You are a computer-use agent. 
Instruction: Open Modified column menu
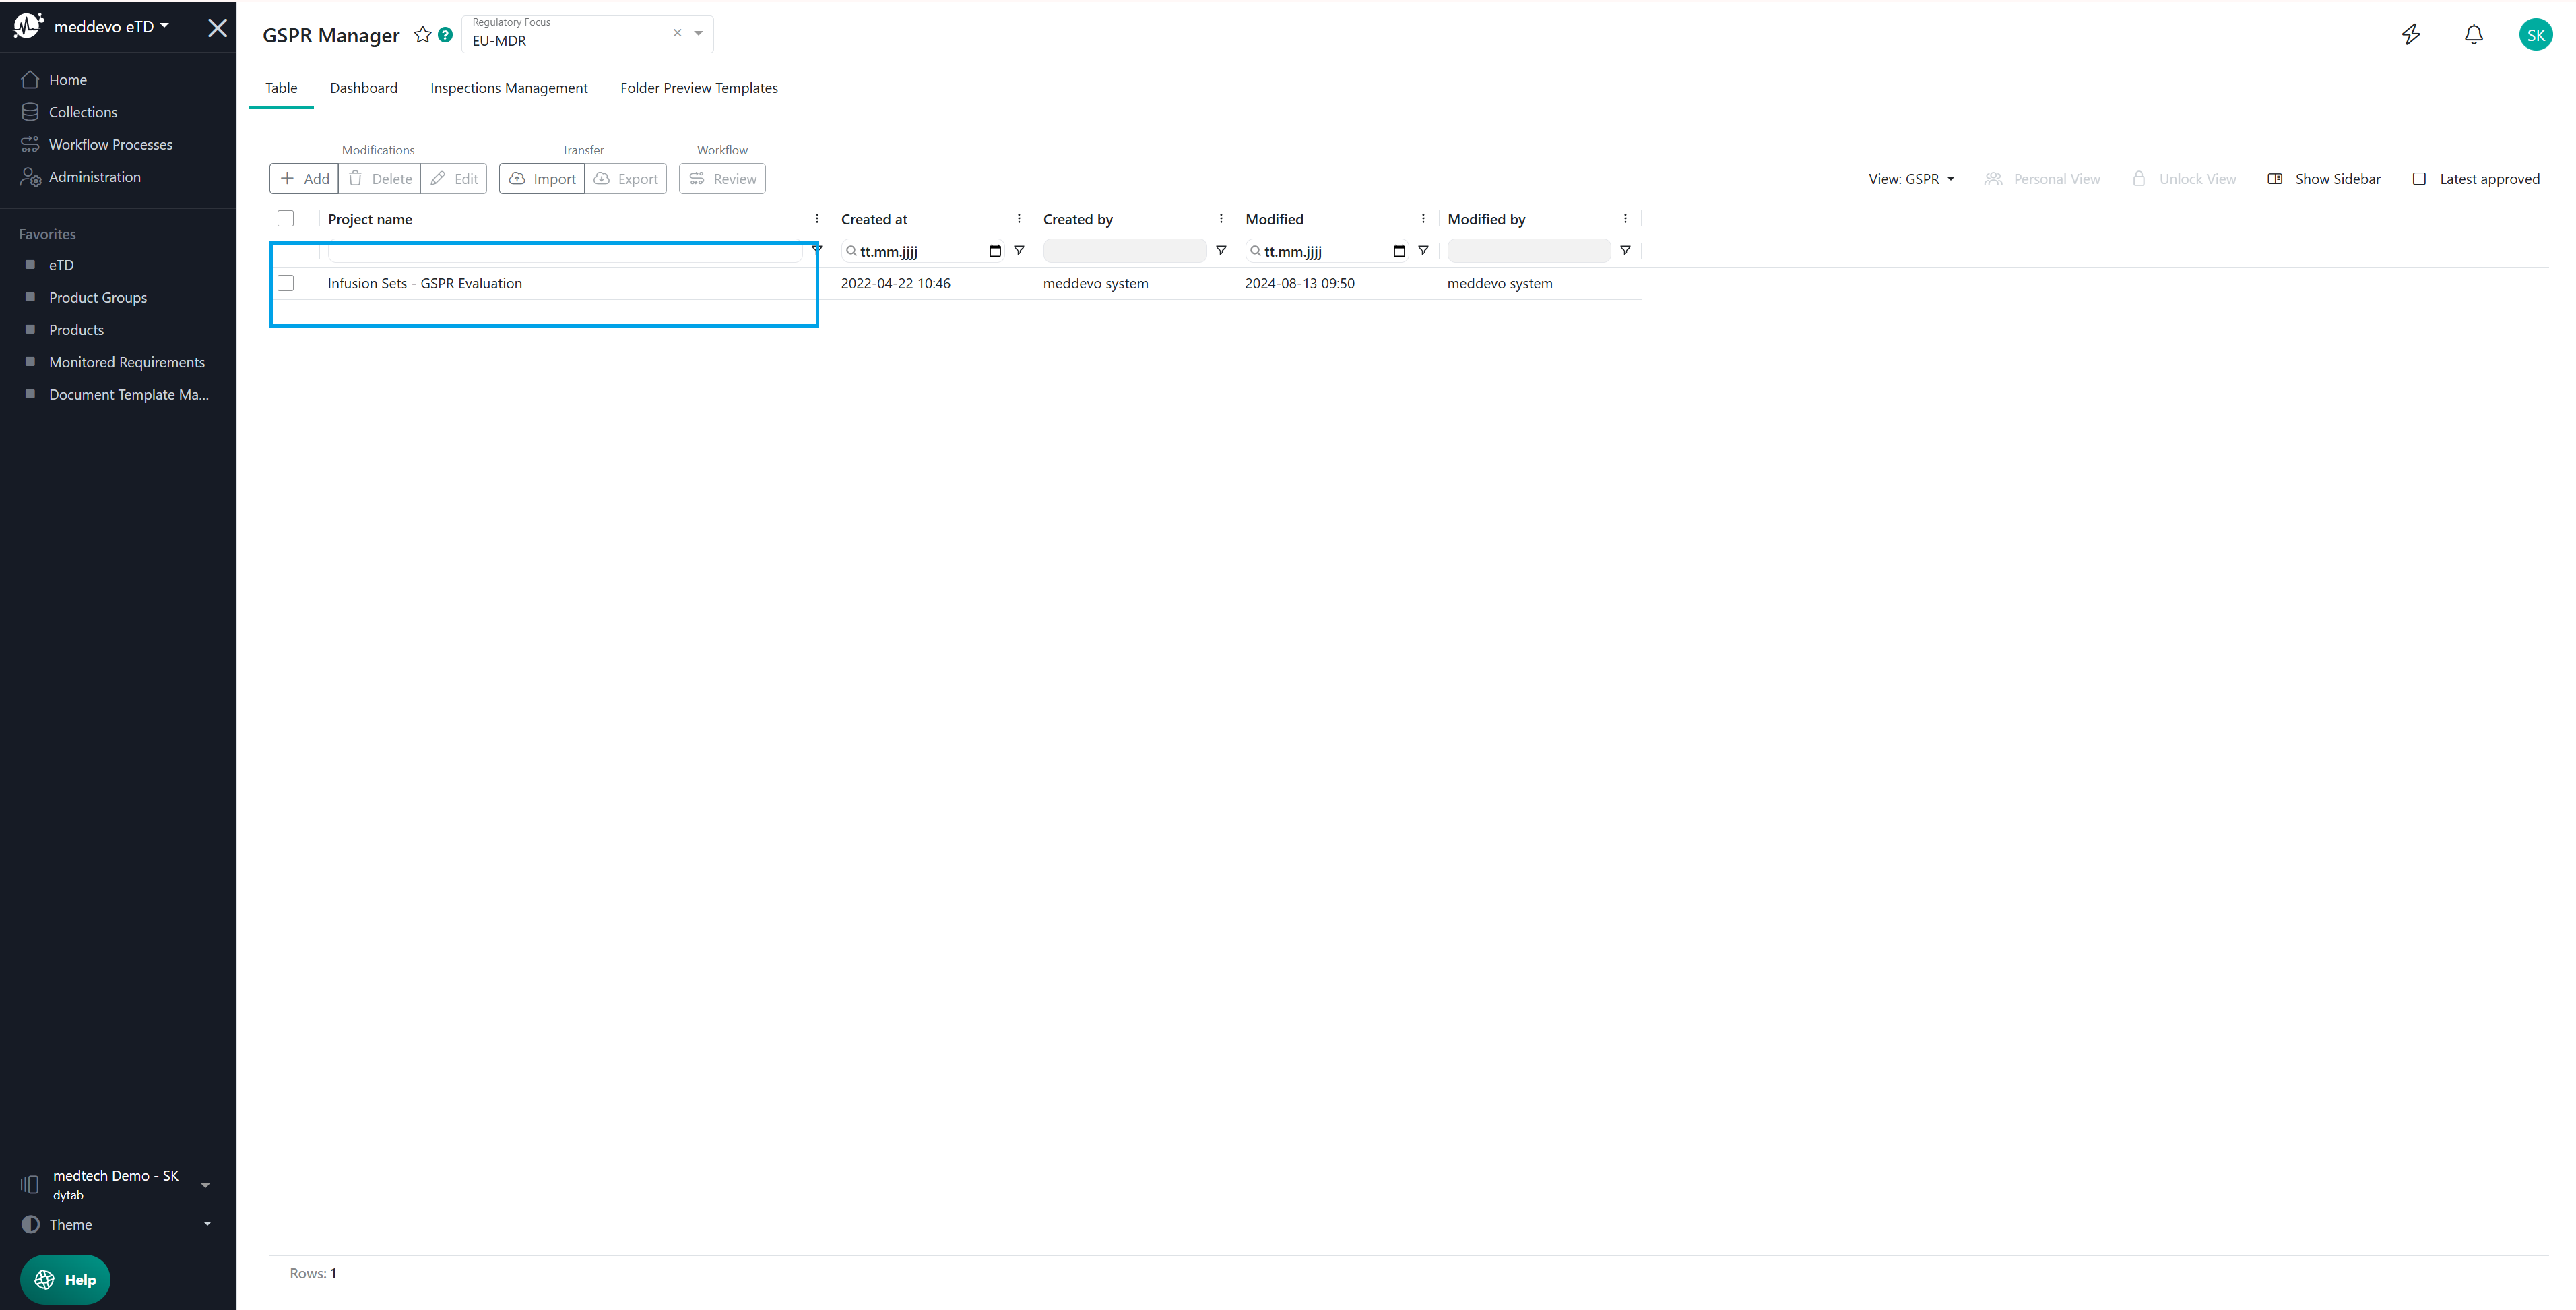click(1423, 219)
